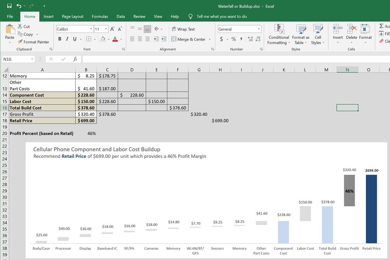Toggle Merge & Center for cells
Screen dimensions: 390x260
coord(188,39)
